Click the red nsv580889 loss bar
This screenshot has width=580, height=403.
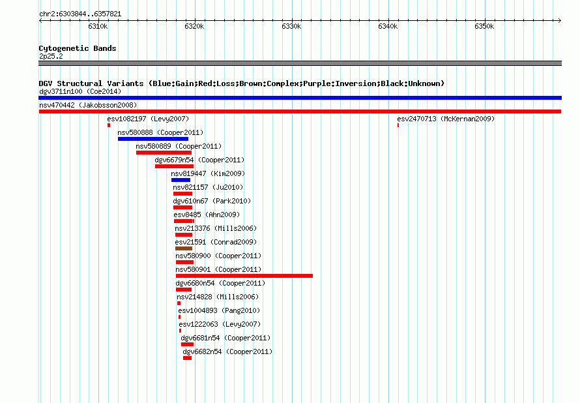(164, 153)
